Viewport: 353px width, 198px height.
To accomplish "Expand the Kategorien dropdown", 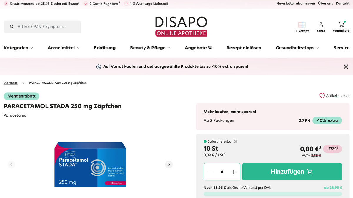I will (x=19, y=48).
